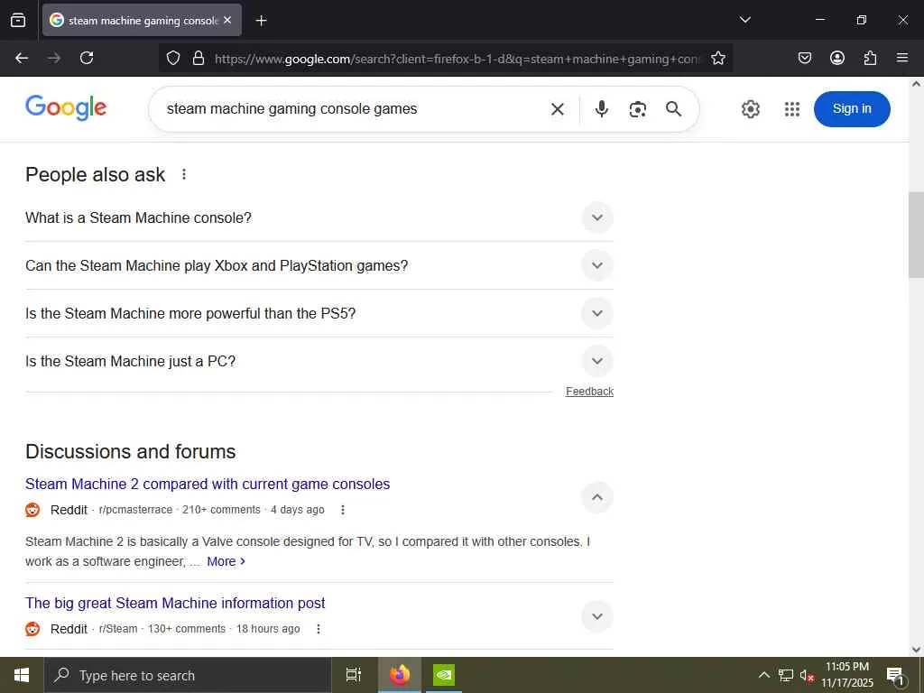Expand the r/Steam information post result
This screenshot has height=693, width=924.
click(x=597, y=616)
